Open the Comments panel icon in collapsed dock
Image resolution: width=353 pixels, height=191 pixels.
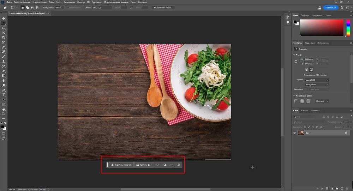pyautogui.click(x=288, y=22)
